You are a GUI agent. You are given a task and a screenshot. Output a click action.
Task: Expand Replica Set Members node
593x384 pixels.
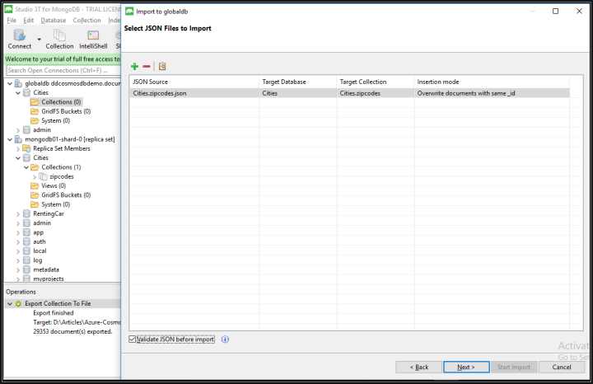click(x=18, y=149)
